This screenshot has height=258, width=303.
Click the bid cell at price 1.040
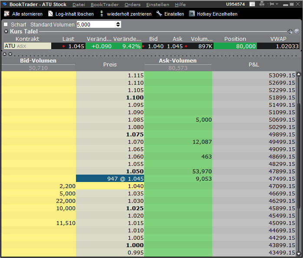pyautogui.click(x=38, y=186)
